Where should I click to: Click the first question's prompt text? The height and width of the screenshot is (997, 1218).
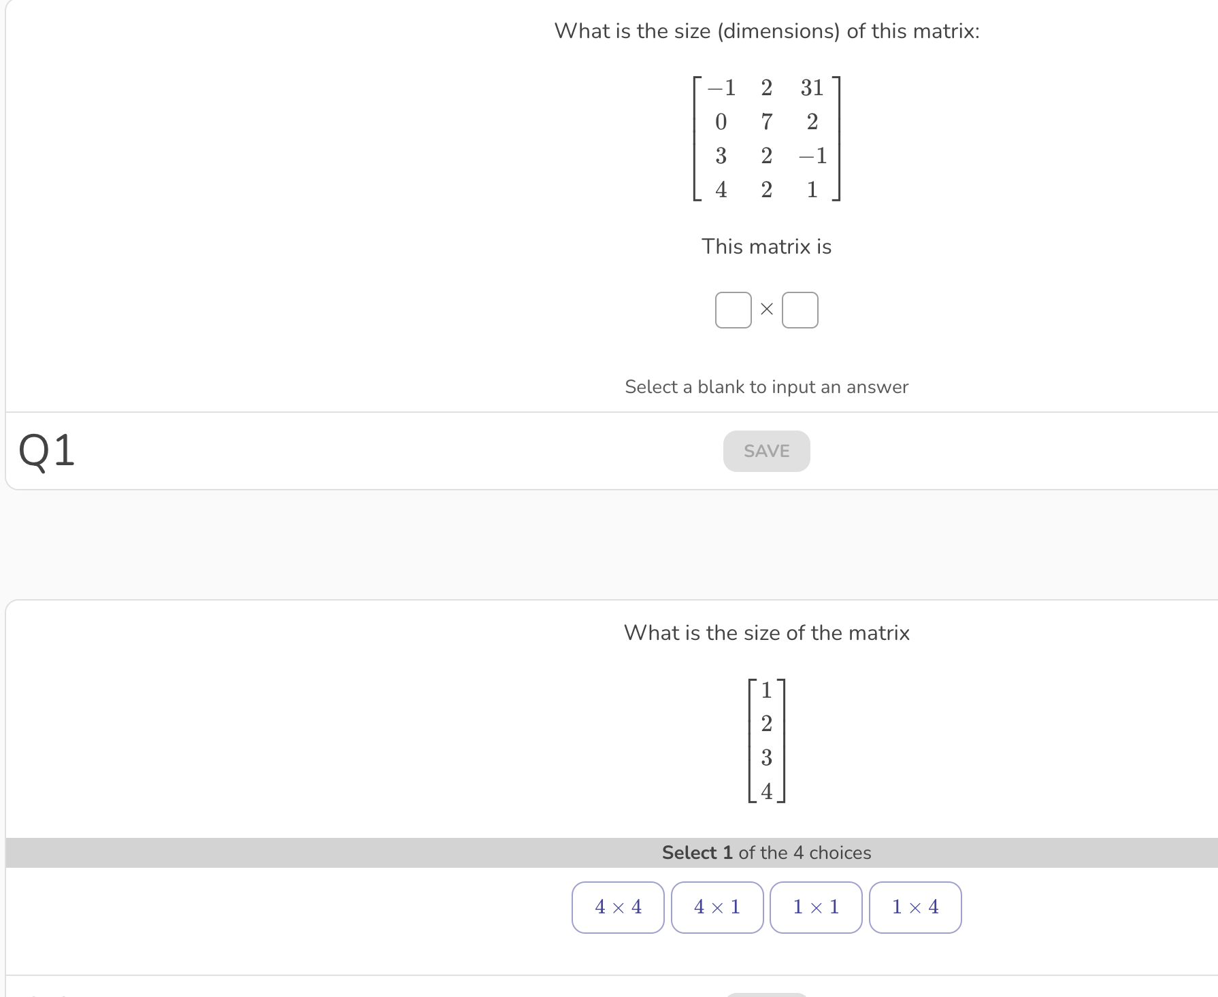(x=766, y=31)
